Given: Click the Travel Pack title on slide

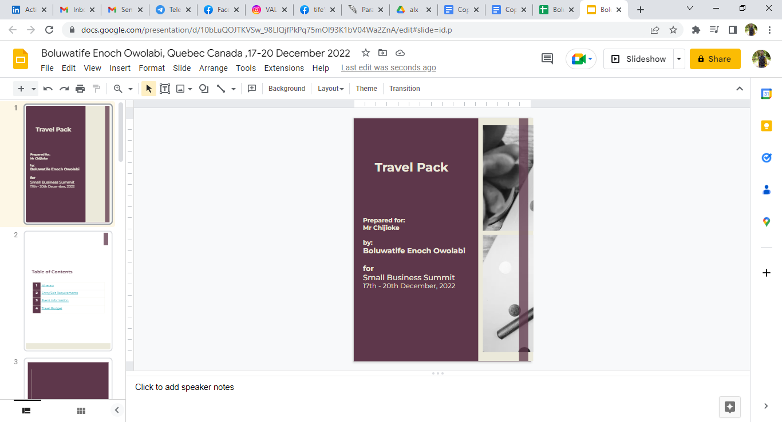Looking at the screenshot, I should point(412,168).
